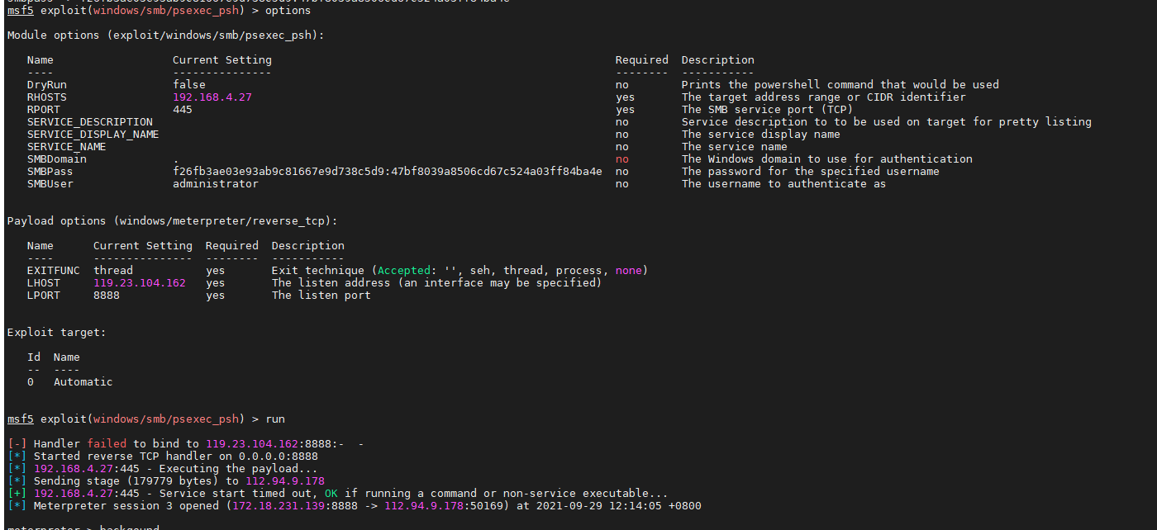
Task: Click the Exploit target name Automatic
Action: (83, 381)
